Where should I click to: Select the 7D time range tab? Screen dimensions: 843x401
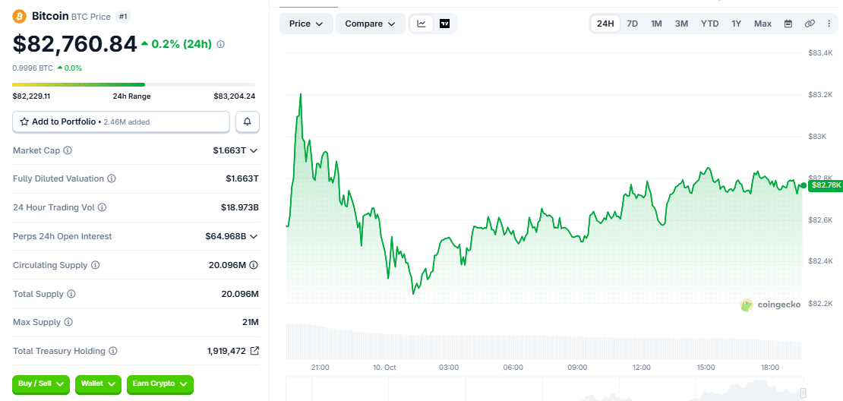(632, 24)
